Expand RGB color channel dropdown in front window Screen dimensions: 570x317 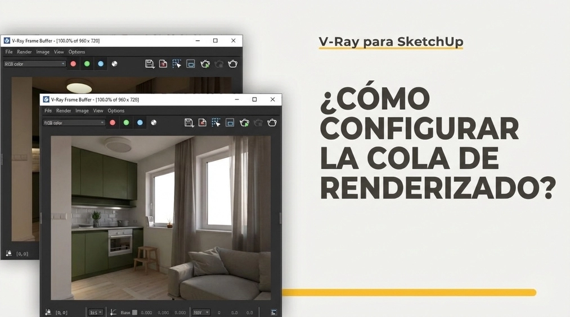pyautogui.click(x=74, y=122)
